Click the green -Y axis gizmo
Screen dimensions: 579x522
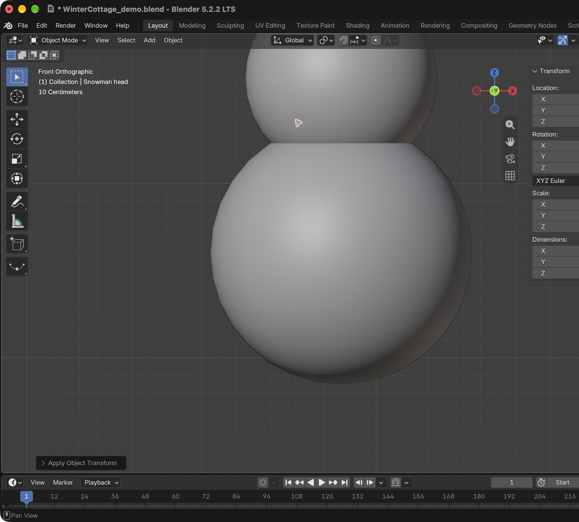coord(495,91)
